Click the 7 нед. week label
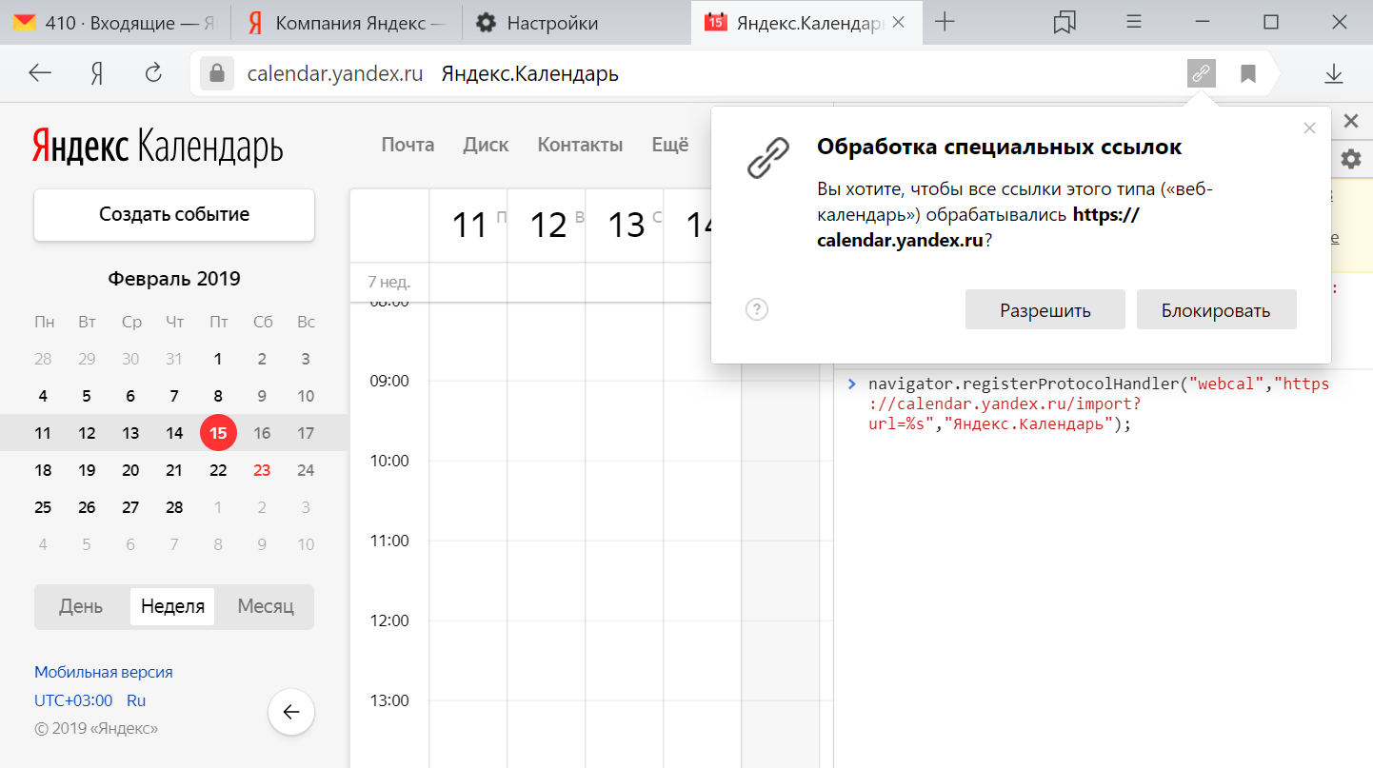Viewport: 1373px width, 768px height. coord(388,282)
